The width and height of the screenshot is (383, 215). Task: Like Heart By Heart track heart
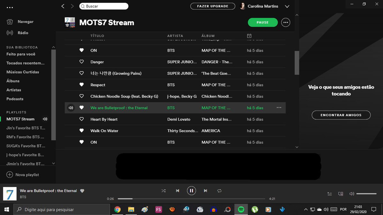[x=81, y=119]
